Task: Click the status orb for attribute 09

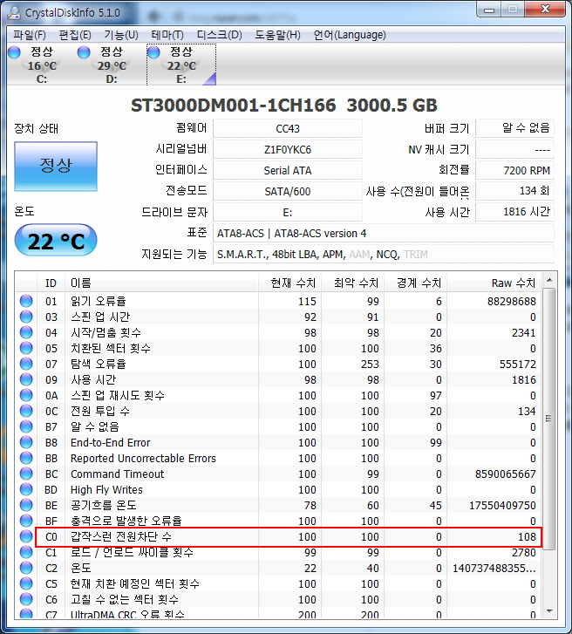Action: click(26, 379)
